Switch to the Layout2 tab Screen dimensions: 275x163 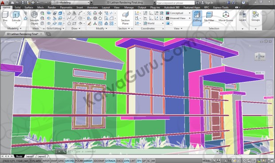[x=42, y=156]
